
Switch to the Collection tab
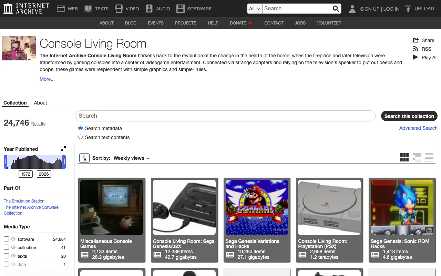point(15,103)
